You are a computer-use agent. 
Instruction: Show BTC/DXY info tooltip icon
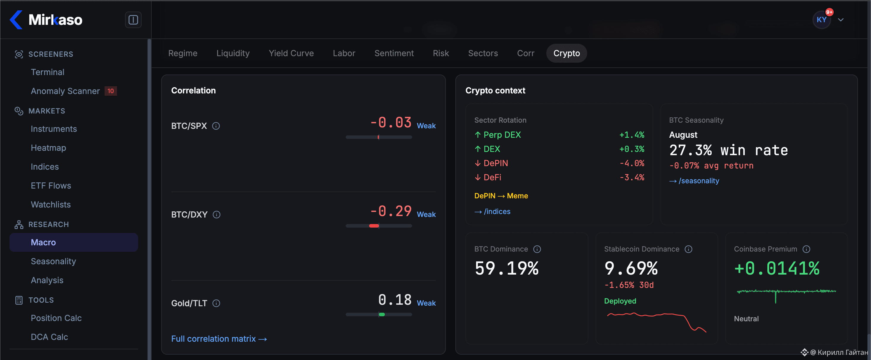(x=217, y=215)
